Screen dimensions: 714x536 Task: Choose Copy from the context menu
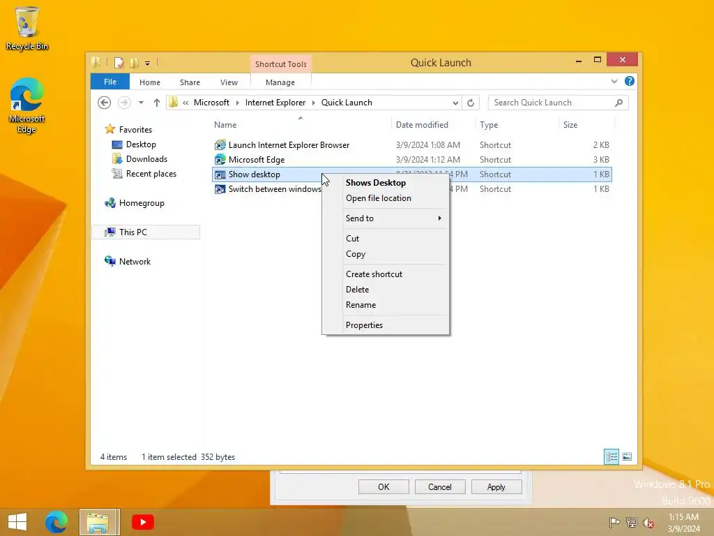coord(385,253)
